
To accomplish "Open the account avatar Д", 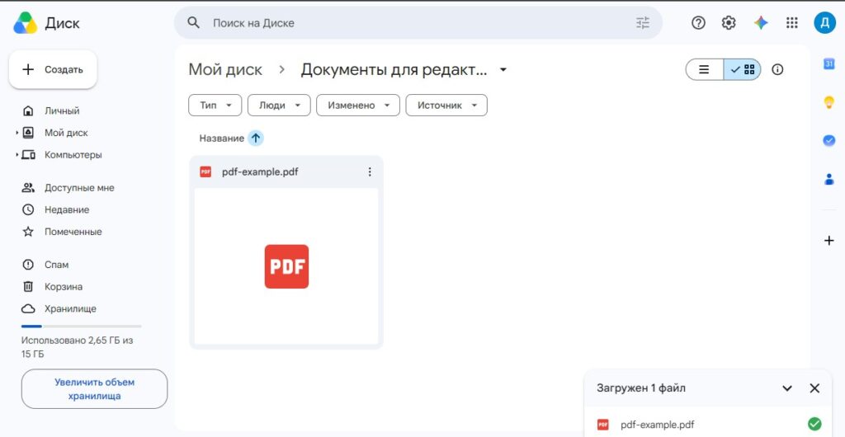I will click(824, 22).
